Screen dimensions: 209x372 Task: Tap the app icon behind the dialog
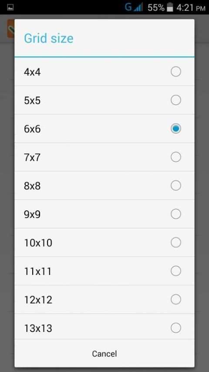point(11,28)
